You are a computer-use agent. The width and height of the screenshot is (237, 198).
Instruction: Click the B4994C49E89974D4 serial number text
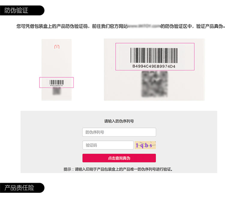click(154, 66)
